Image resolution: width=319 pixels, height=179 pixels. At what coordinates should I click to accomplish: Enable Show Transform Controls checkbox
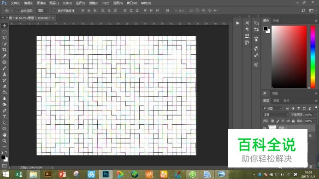point(54,11)
